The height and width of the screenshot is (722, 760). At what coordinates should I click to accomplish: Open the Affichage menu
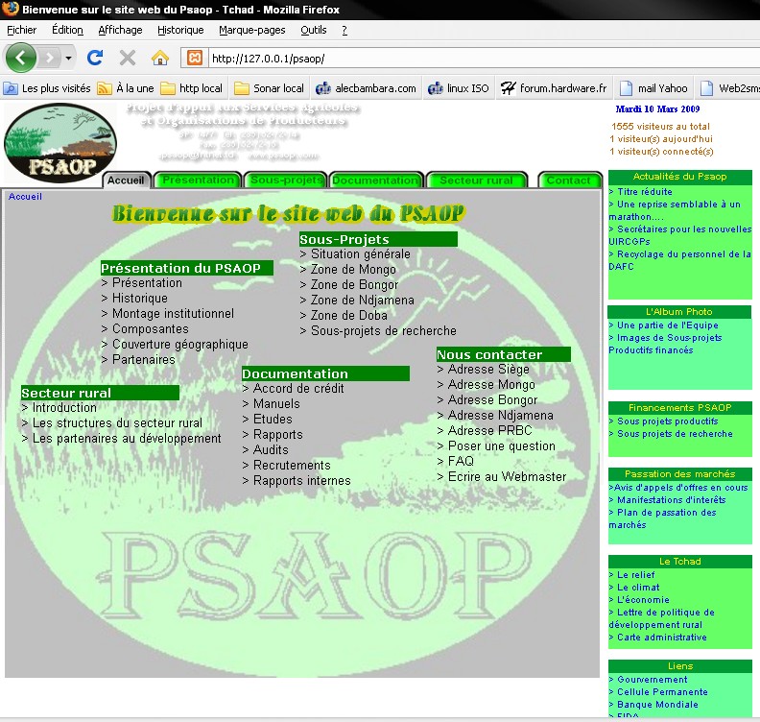tap(120, 30)
